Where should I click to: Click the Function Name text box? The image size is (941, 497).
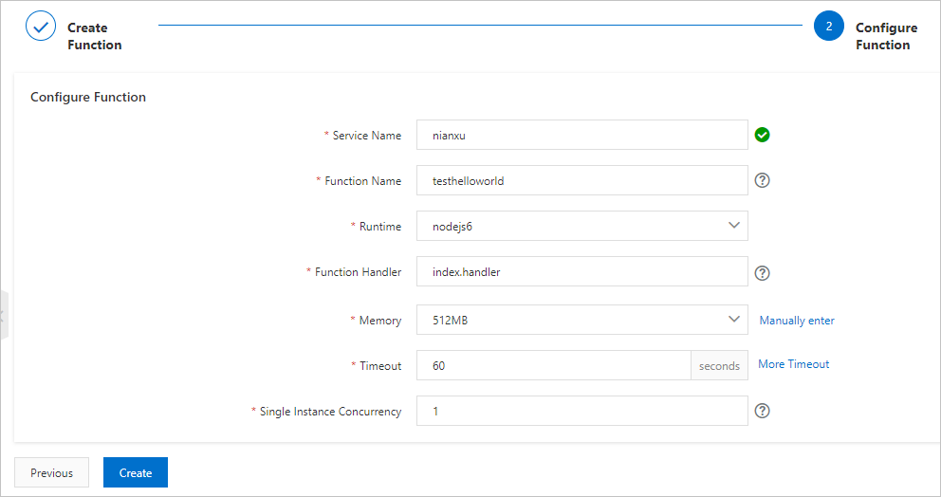[x=581, y=180]
